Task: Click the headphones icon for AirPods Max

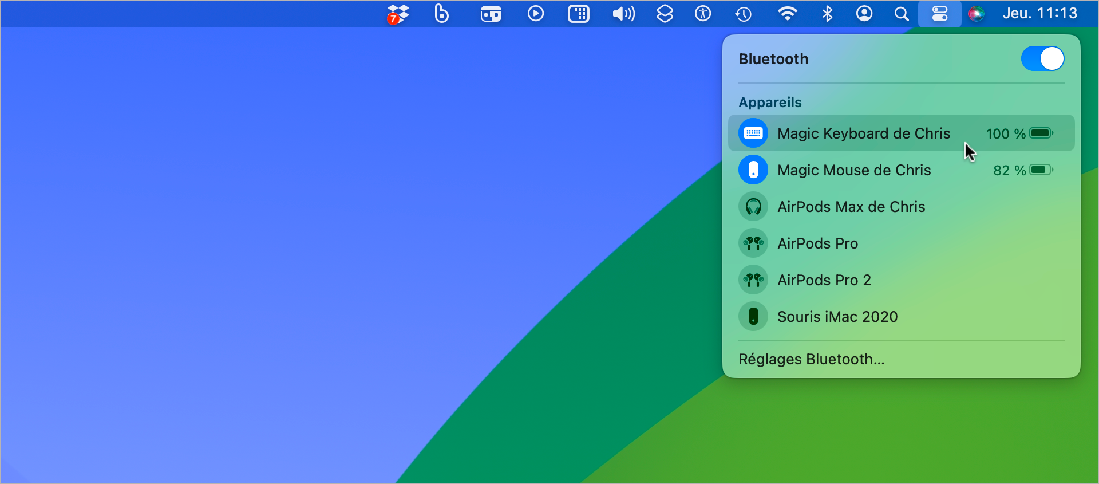Action: coord(753,206)
